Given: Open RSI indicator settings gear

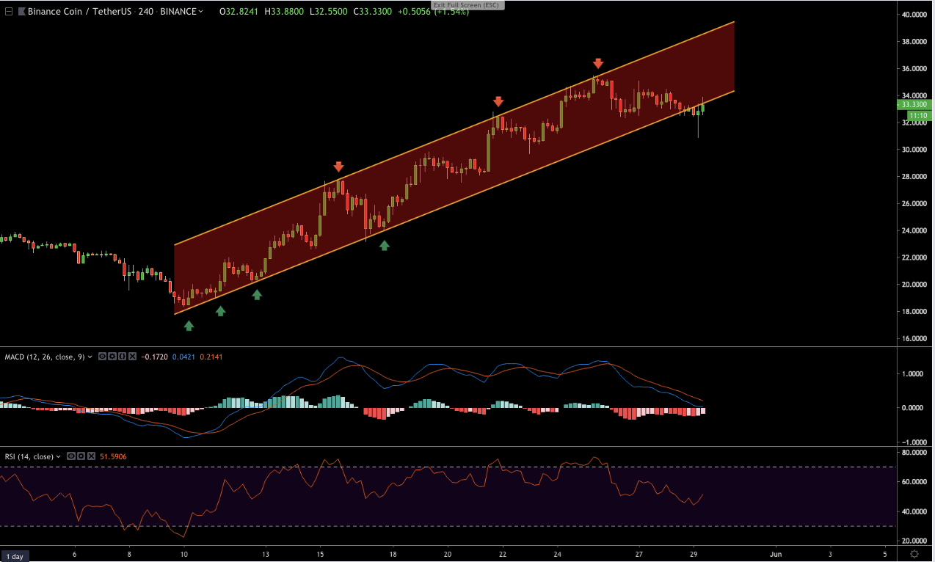Looking at the screenshot, I should tap(81, 456).
